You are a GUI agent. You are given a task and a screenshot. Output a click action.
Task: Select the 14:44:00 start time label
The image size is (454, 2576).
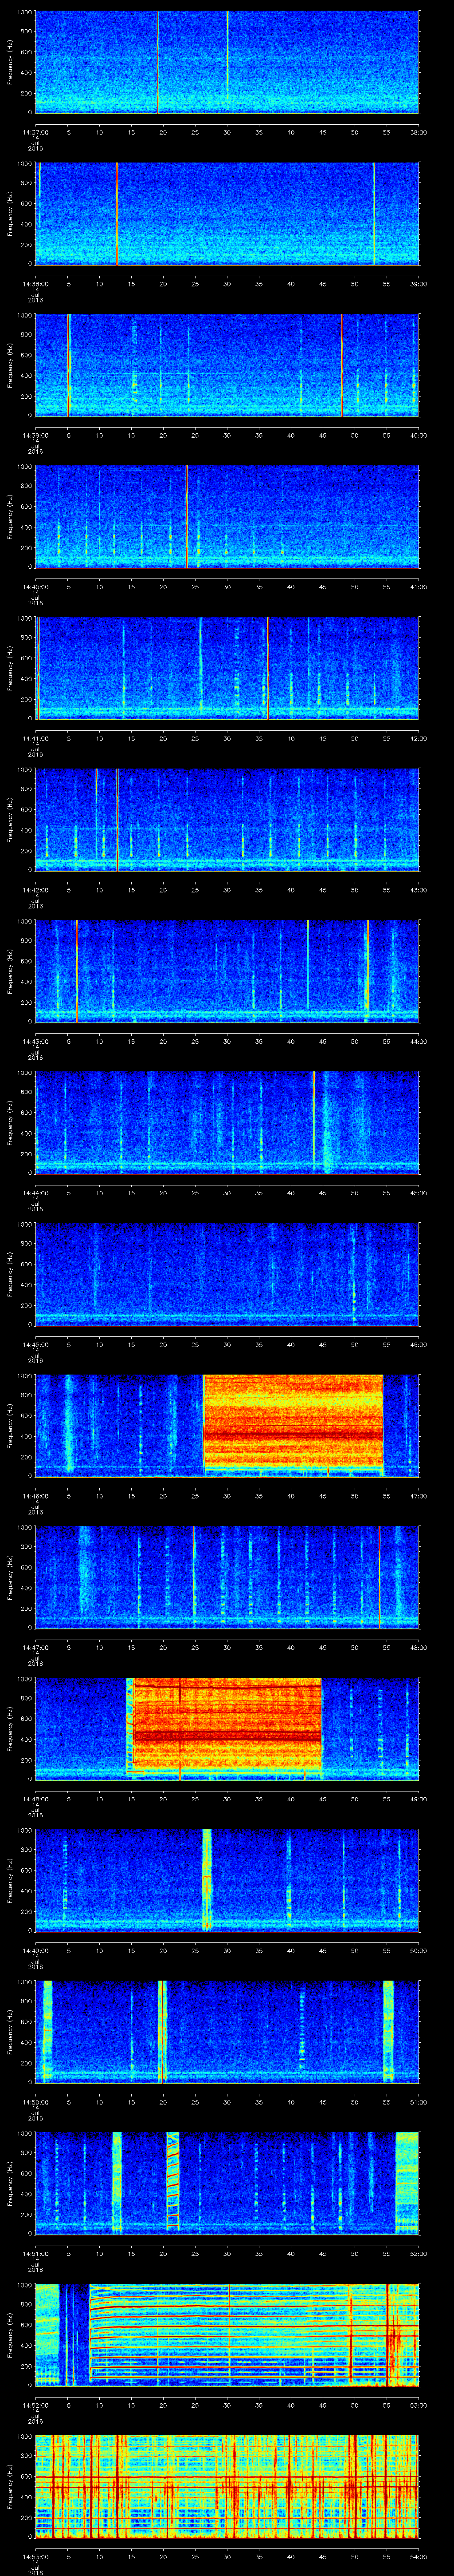click(36, 1192)
